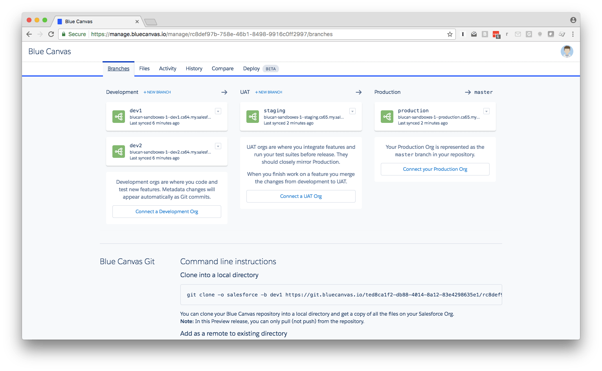Open the Deploy beta tab
Viewport: 602px width, 371px height.
coord(260,69)
